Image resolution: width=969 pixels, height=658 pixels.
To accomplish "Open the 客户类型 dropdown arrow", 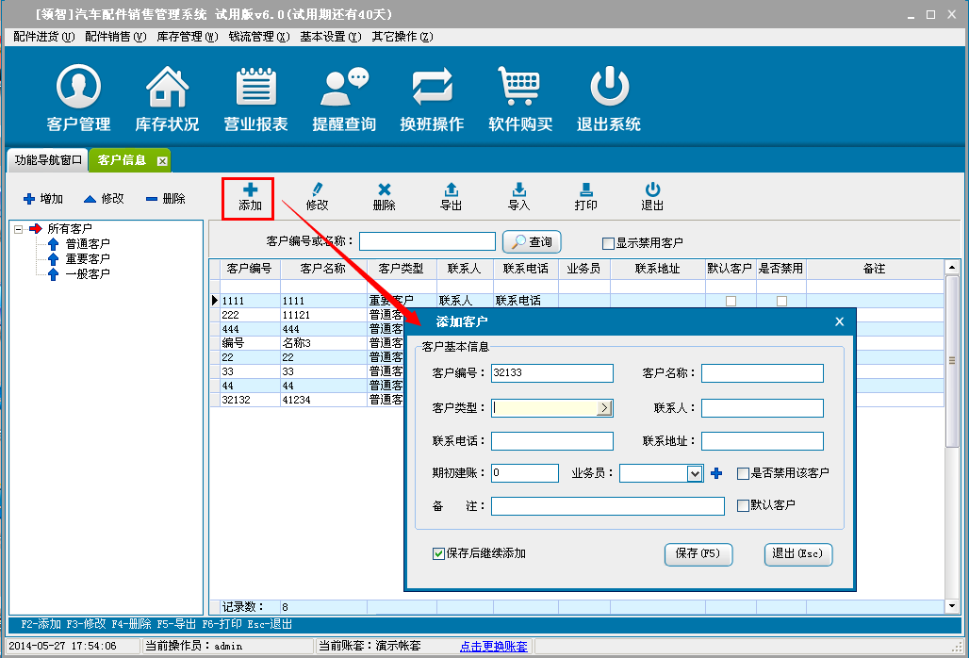I will [x=604, y=408].
